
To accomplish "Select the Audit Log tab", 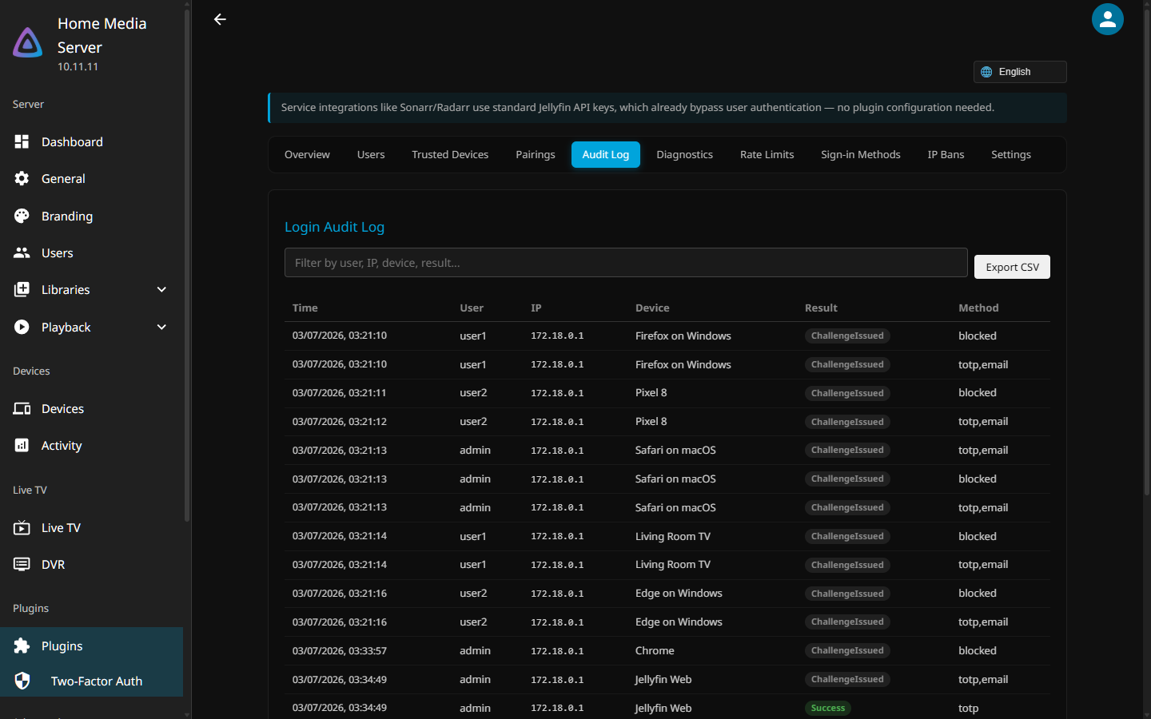I will coord(606,154).
